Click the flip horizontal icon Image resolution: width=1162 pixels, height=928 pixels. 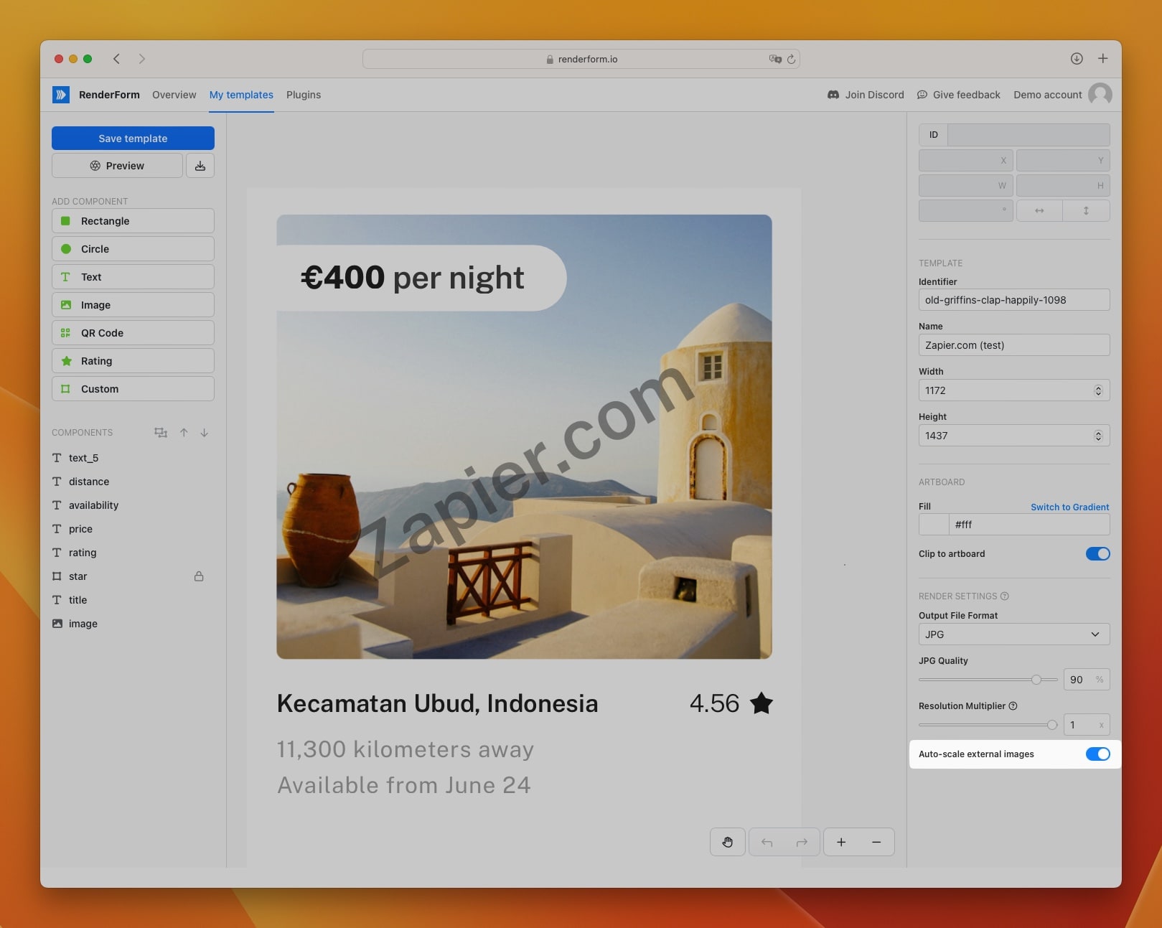1039,210
